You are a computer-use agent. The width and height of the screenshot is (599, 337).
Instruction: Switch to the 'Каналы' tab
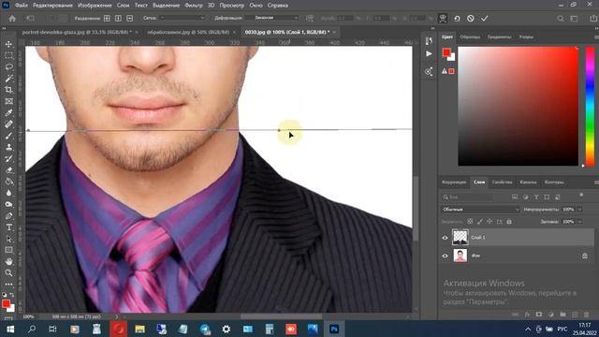tap(528, 183)
